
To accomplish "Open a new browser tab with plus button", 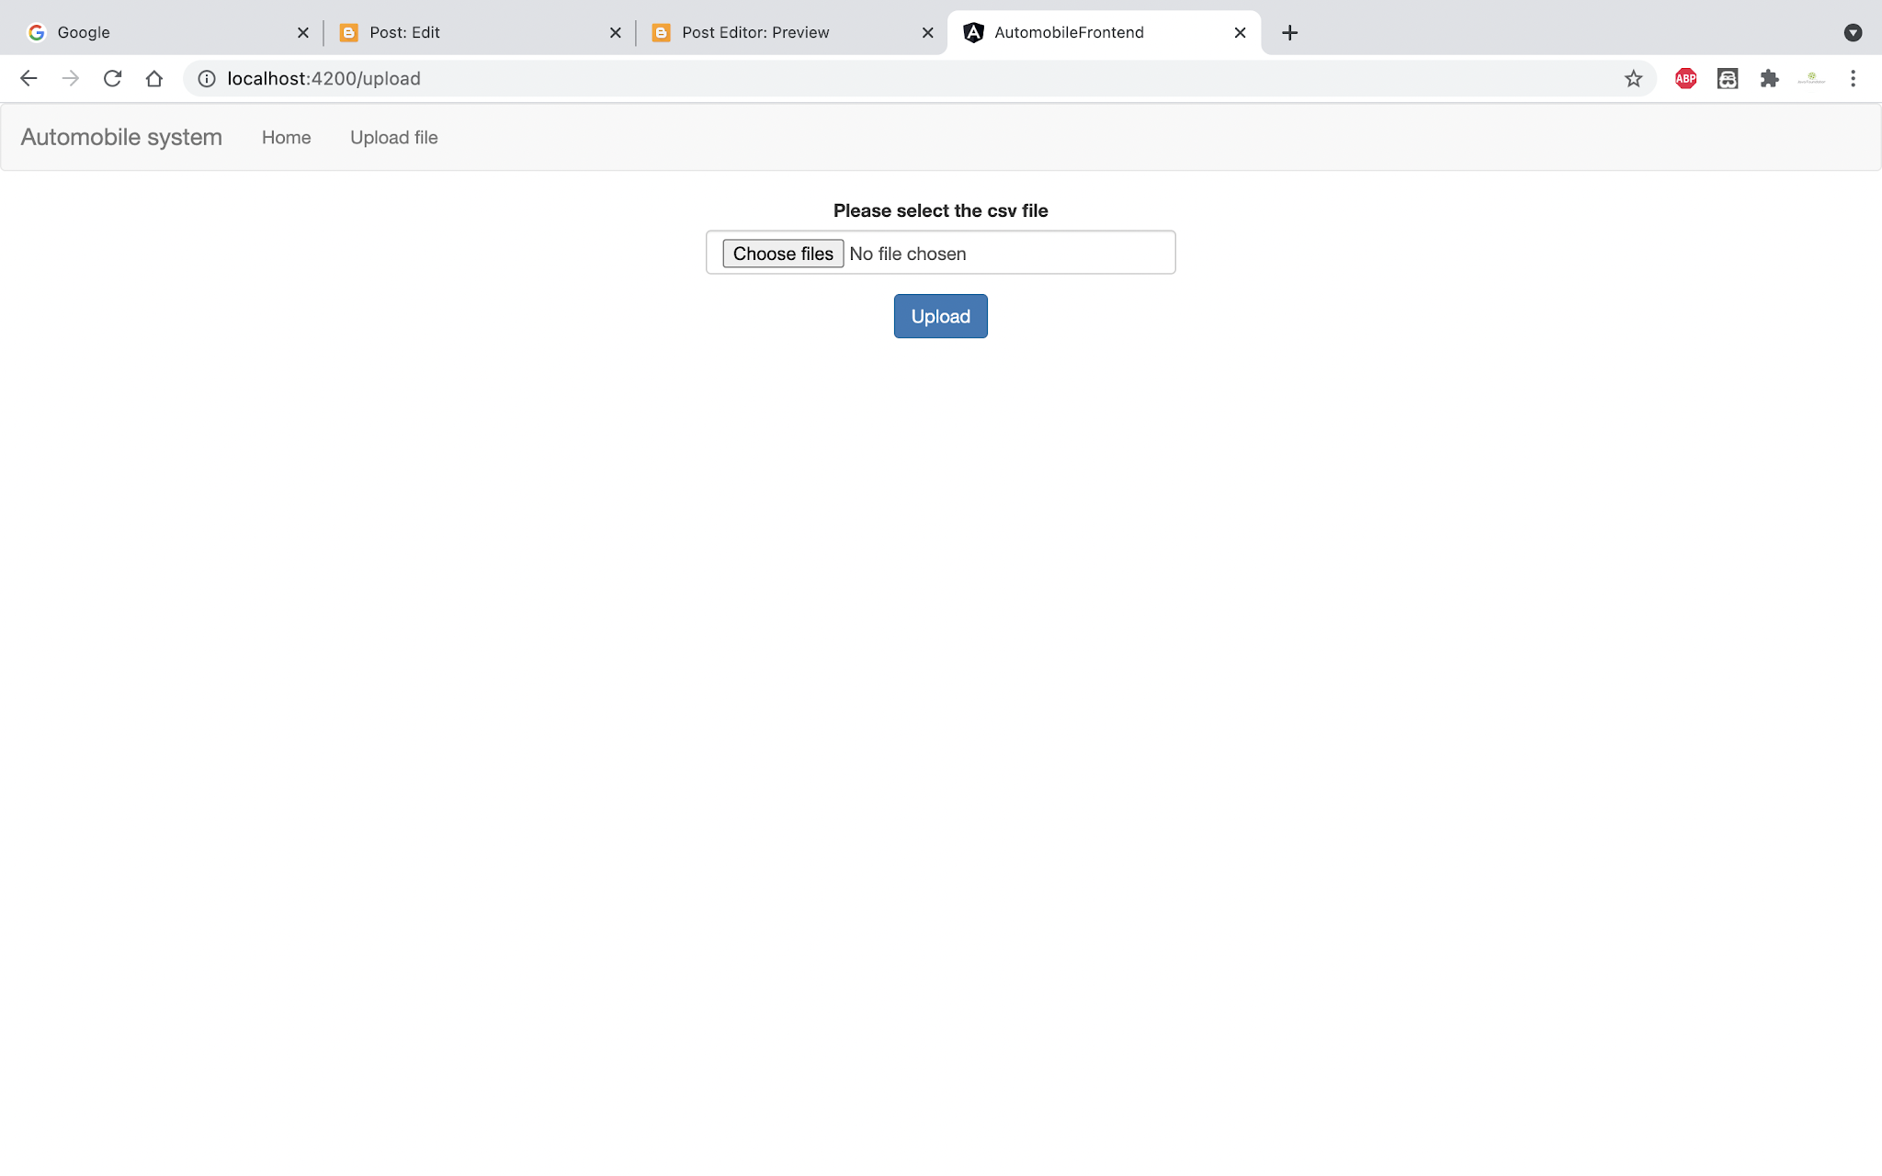I will [x=1288, y=32].
